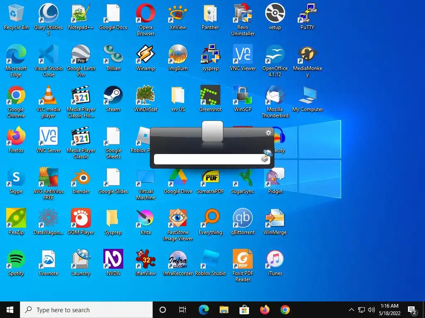
Task: Select the GOM Player icon
Action: click(81, 222)
